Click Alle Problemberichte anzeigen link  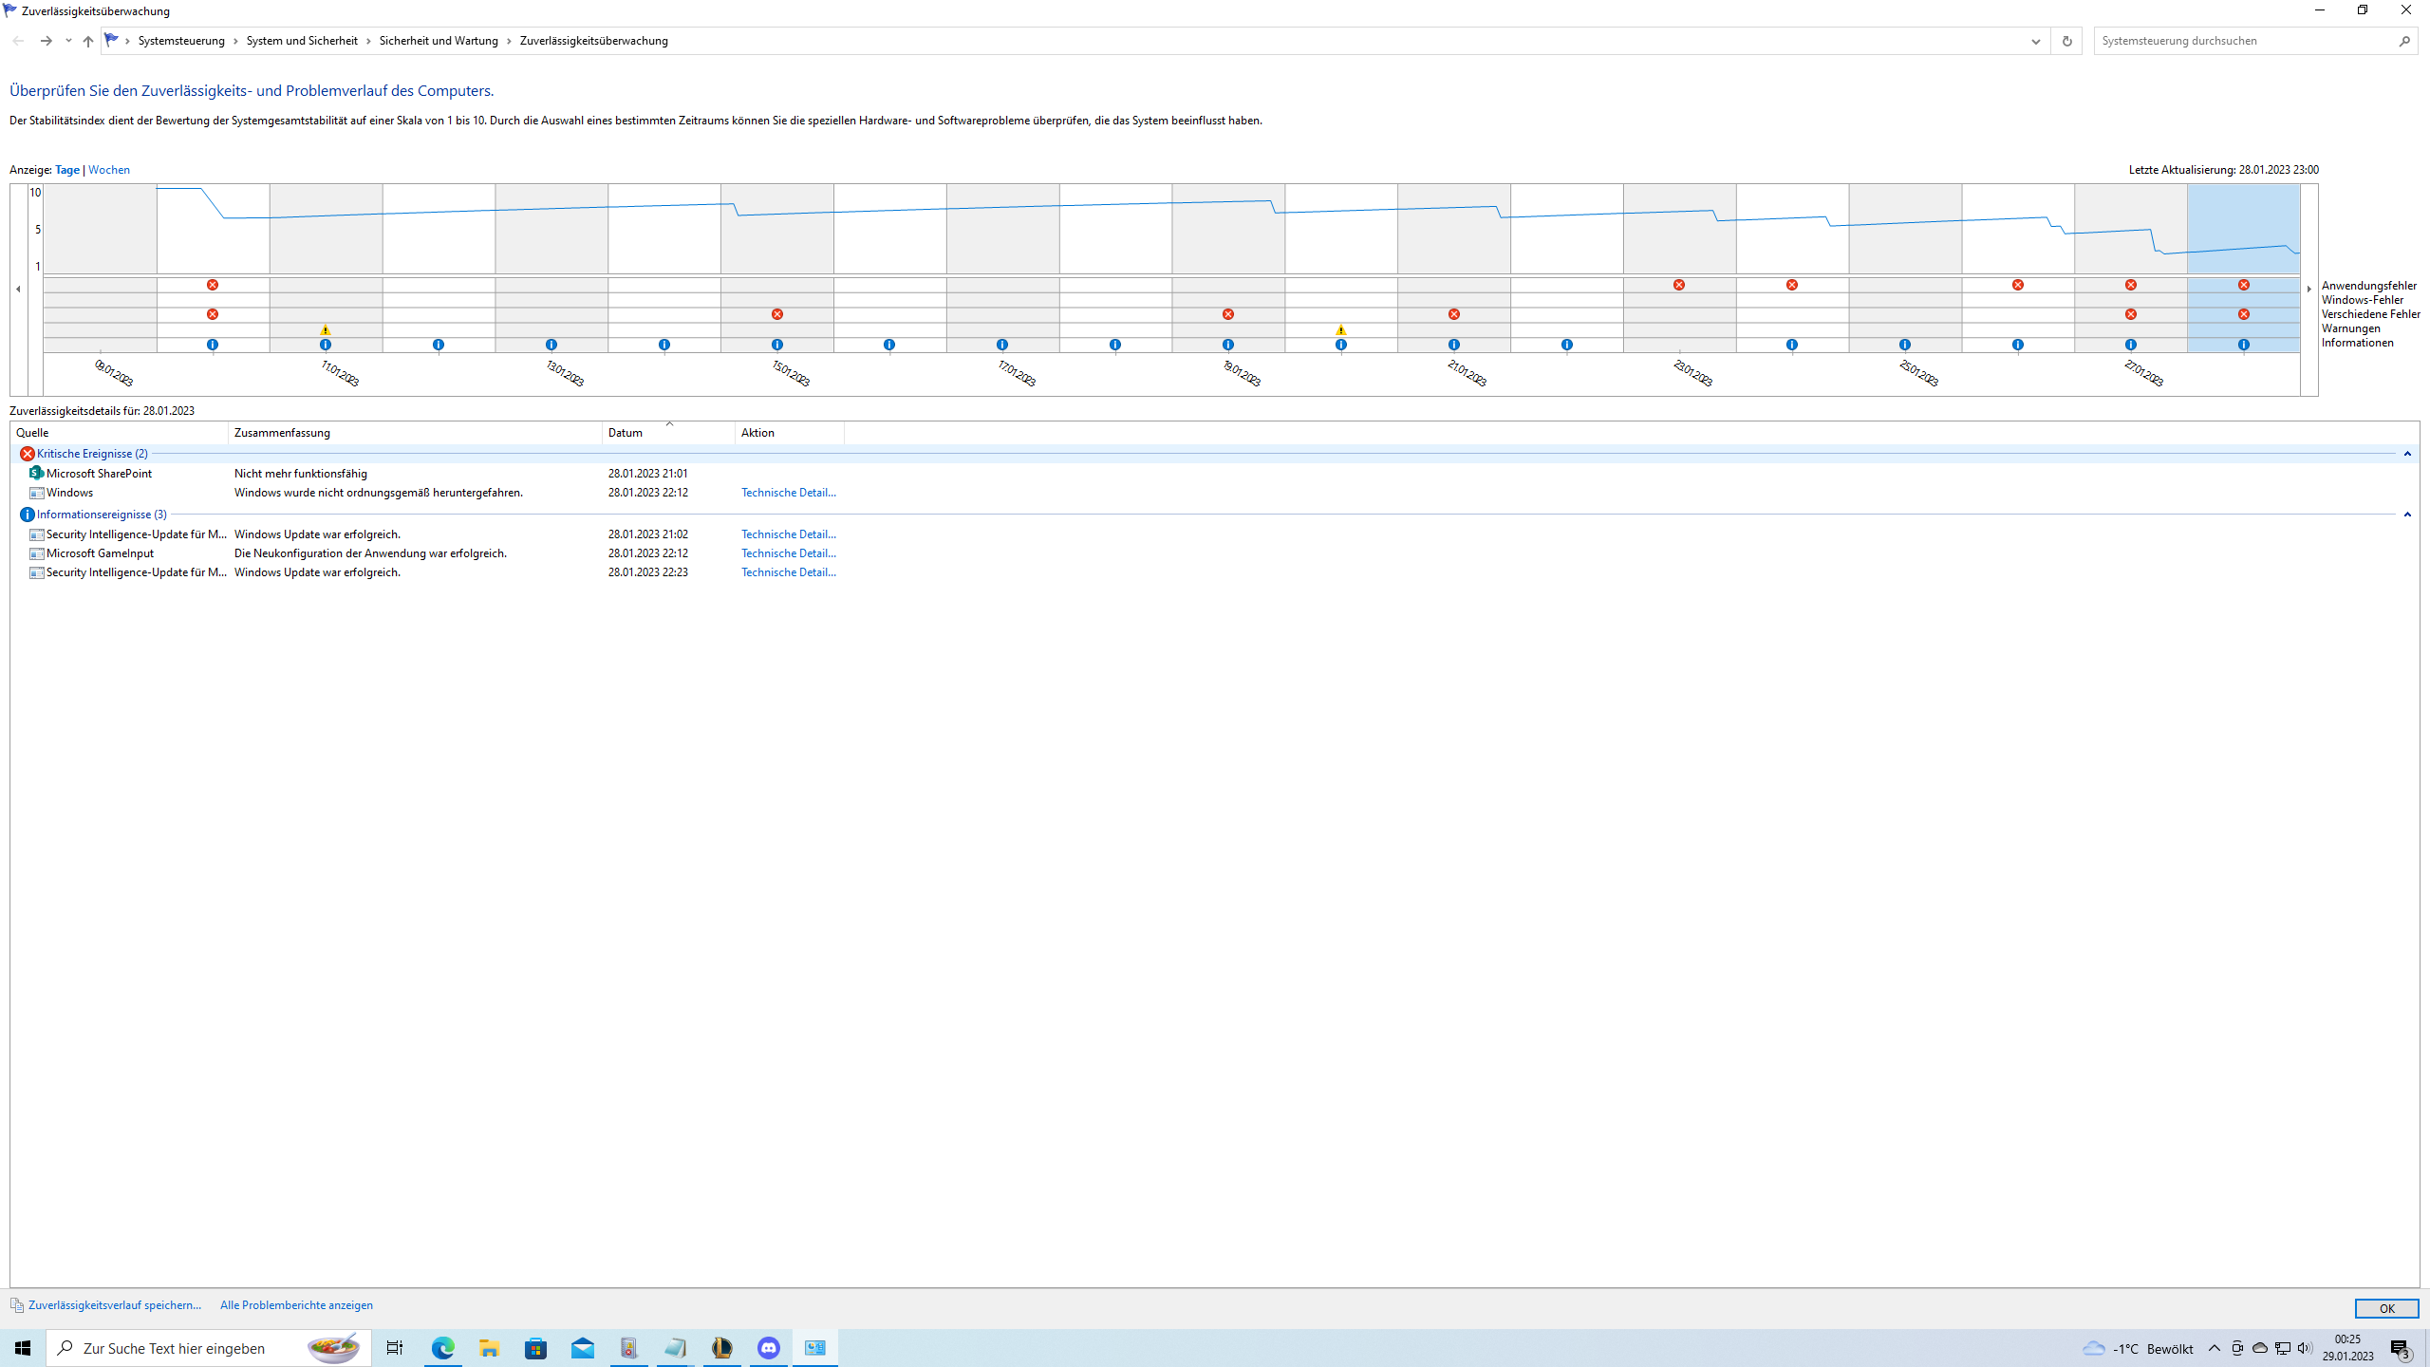[296, 1305]
